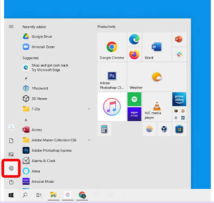Open the round sunset landscape tile

pyautogui.click(x=149, y=129)
